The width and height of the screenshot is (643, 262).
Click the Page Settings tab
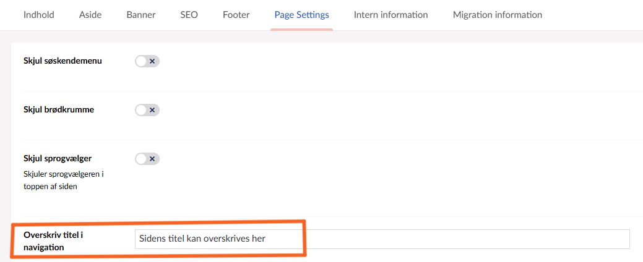coord(301,15)
